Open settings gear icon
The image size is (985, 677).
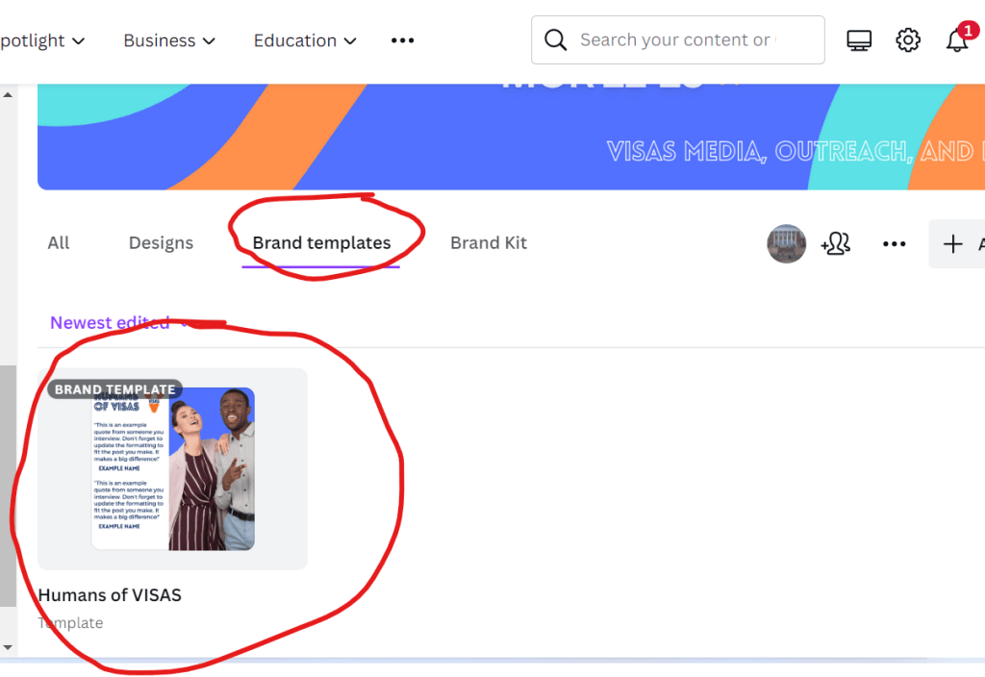click(908, 40)
